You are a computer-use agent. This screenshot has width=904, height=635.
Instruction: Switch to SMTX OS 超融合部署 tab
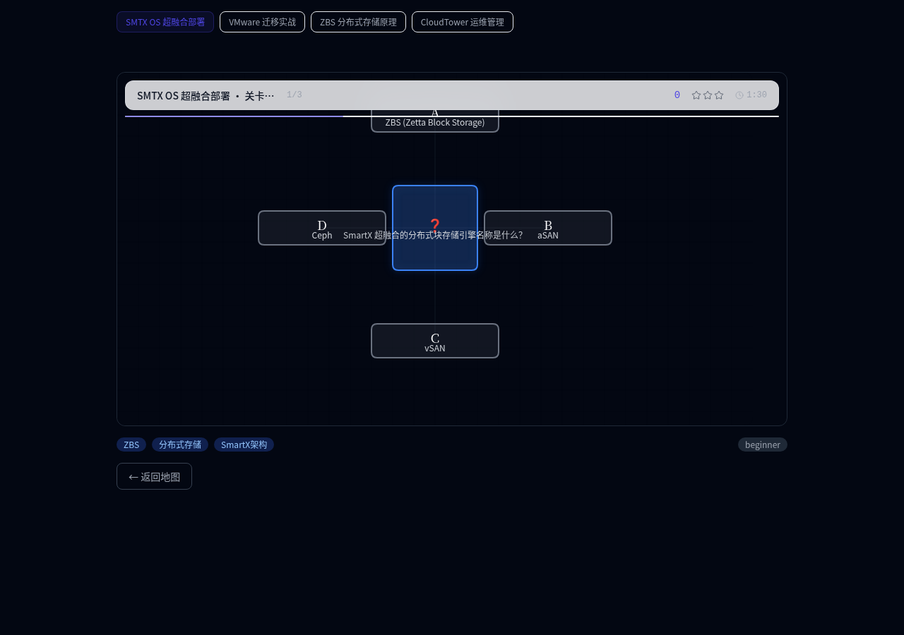tap(165, 22)
